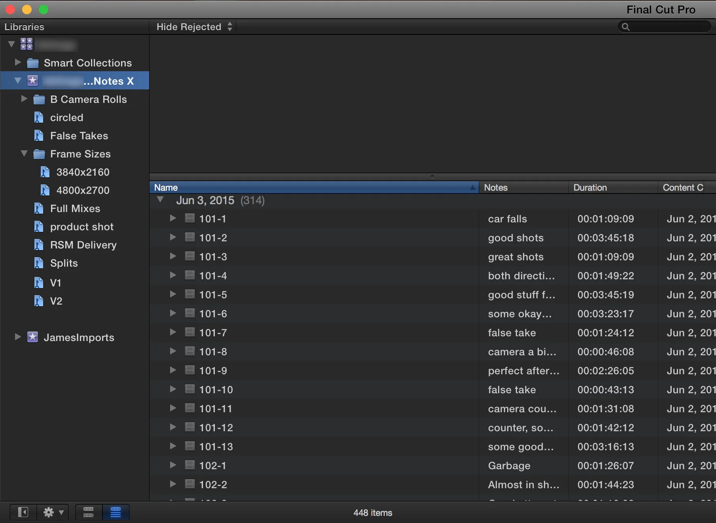Image resolution: width=716 pixels, height=523 pixels.
Task: Expand the JamesImports event
Action: [18, 337]
